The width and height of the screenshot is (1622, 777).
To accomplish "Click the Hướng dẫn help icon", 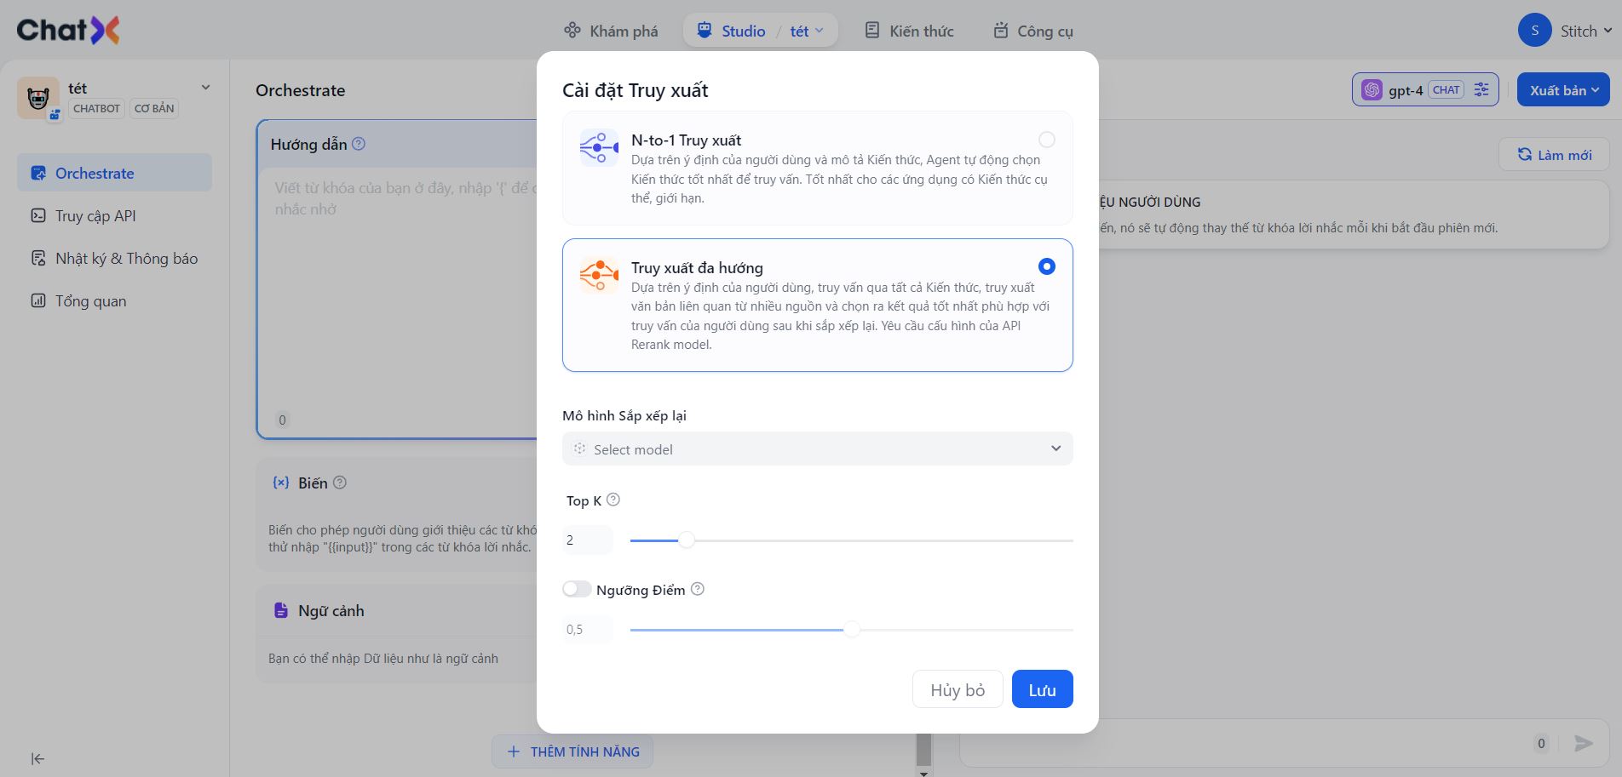I will pos(359,144).
